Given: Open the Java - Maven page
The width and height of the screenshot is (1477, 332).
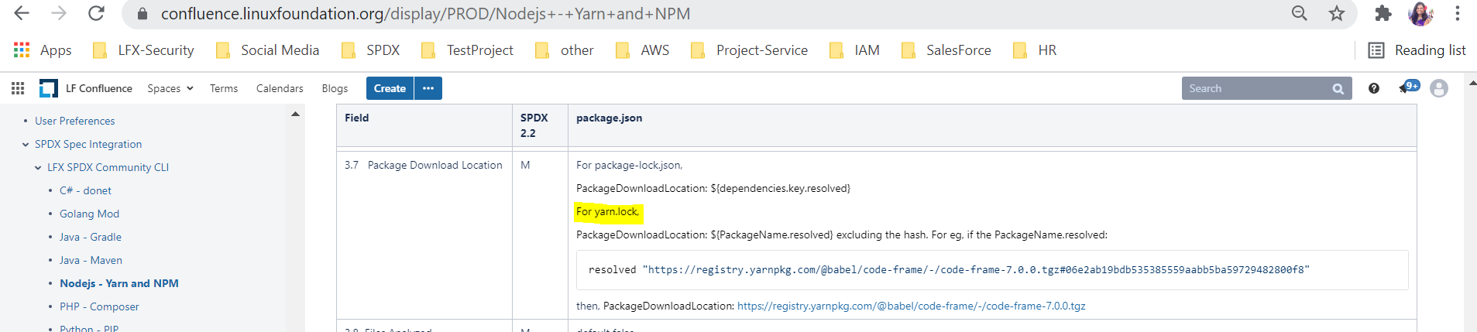Looking at the screenshot, I should pos(91,260).
